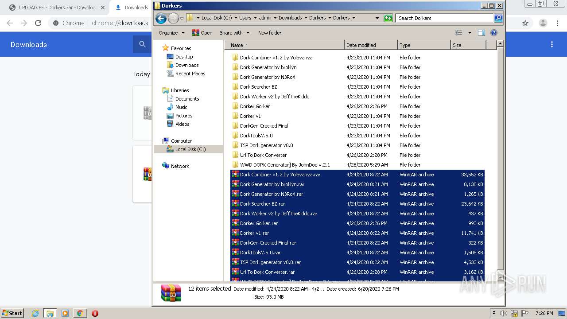Sort by the Date modified column header
Screen dimensions: 567x319
coord(371,45)
